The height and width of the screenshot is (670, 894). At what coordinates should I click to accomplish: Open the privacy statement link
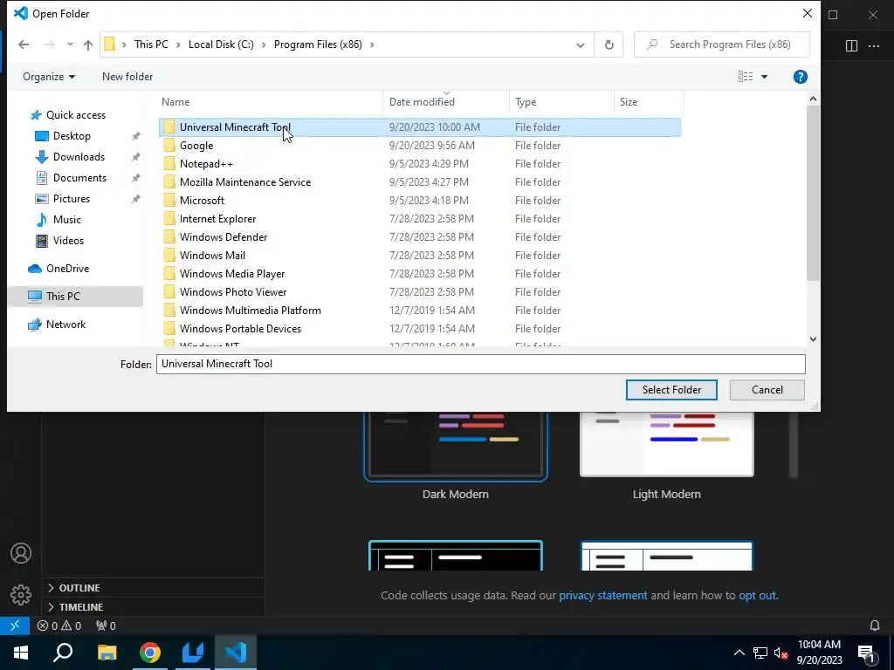pos(602,595)
